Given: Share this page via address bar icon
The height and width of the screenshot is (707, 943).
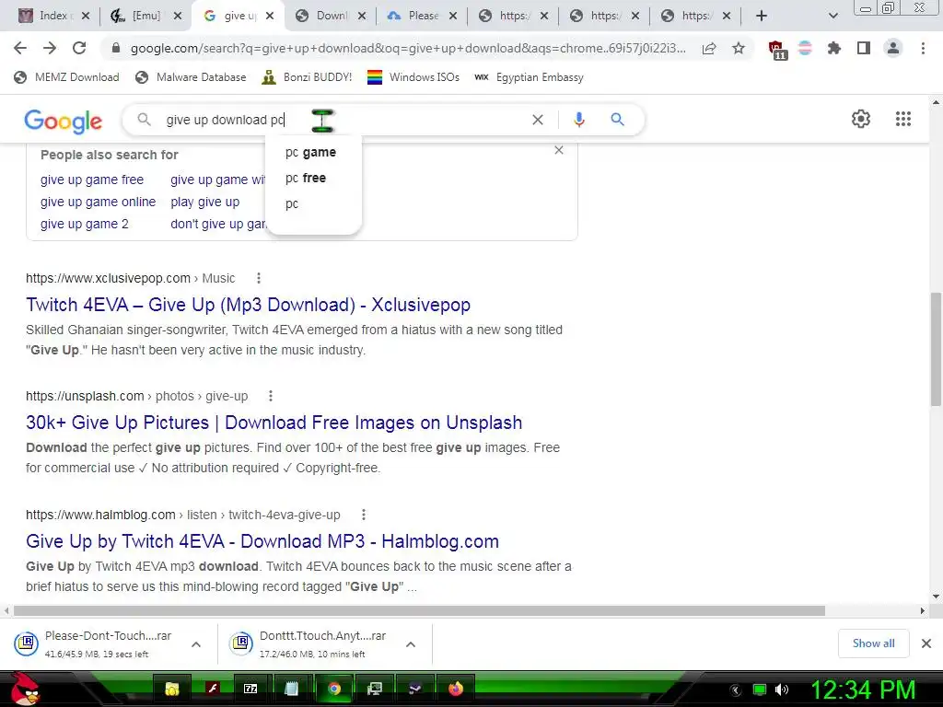Looking at the screenshot, I should pyautogui.click(x=709, y=48).
